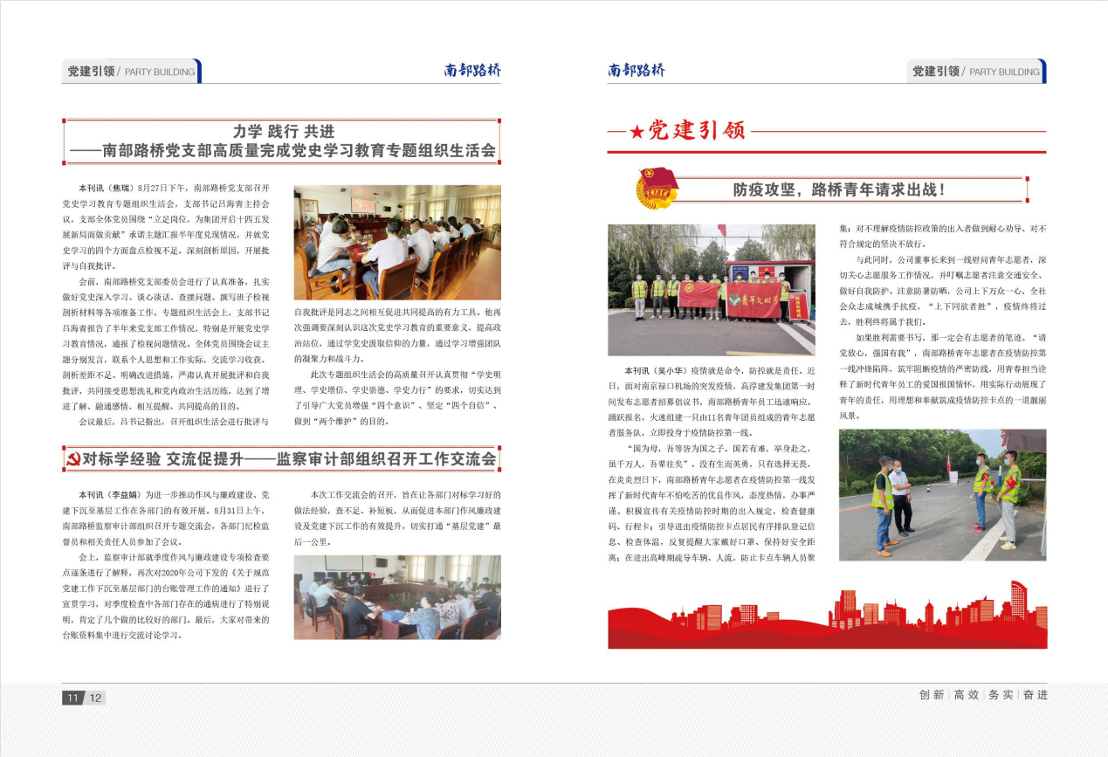Open the volunteers group photo with red flags

pyautogui.click(x=712, y=290)
